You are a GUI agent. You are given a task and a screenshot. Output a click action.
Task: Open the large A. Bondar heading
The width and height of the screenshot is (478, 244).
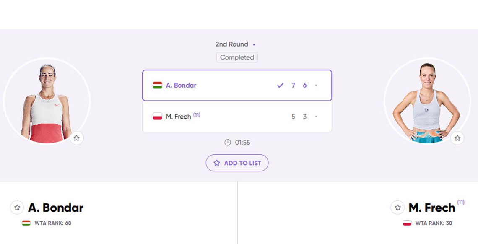pyautogui.click(x=56, y=208)
